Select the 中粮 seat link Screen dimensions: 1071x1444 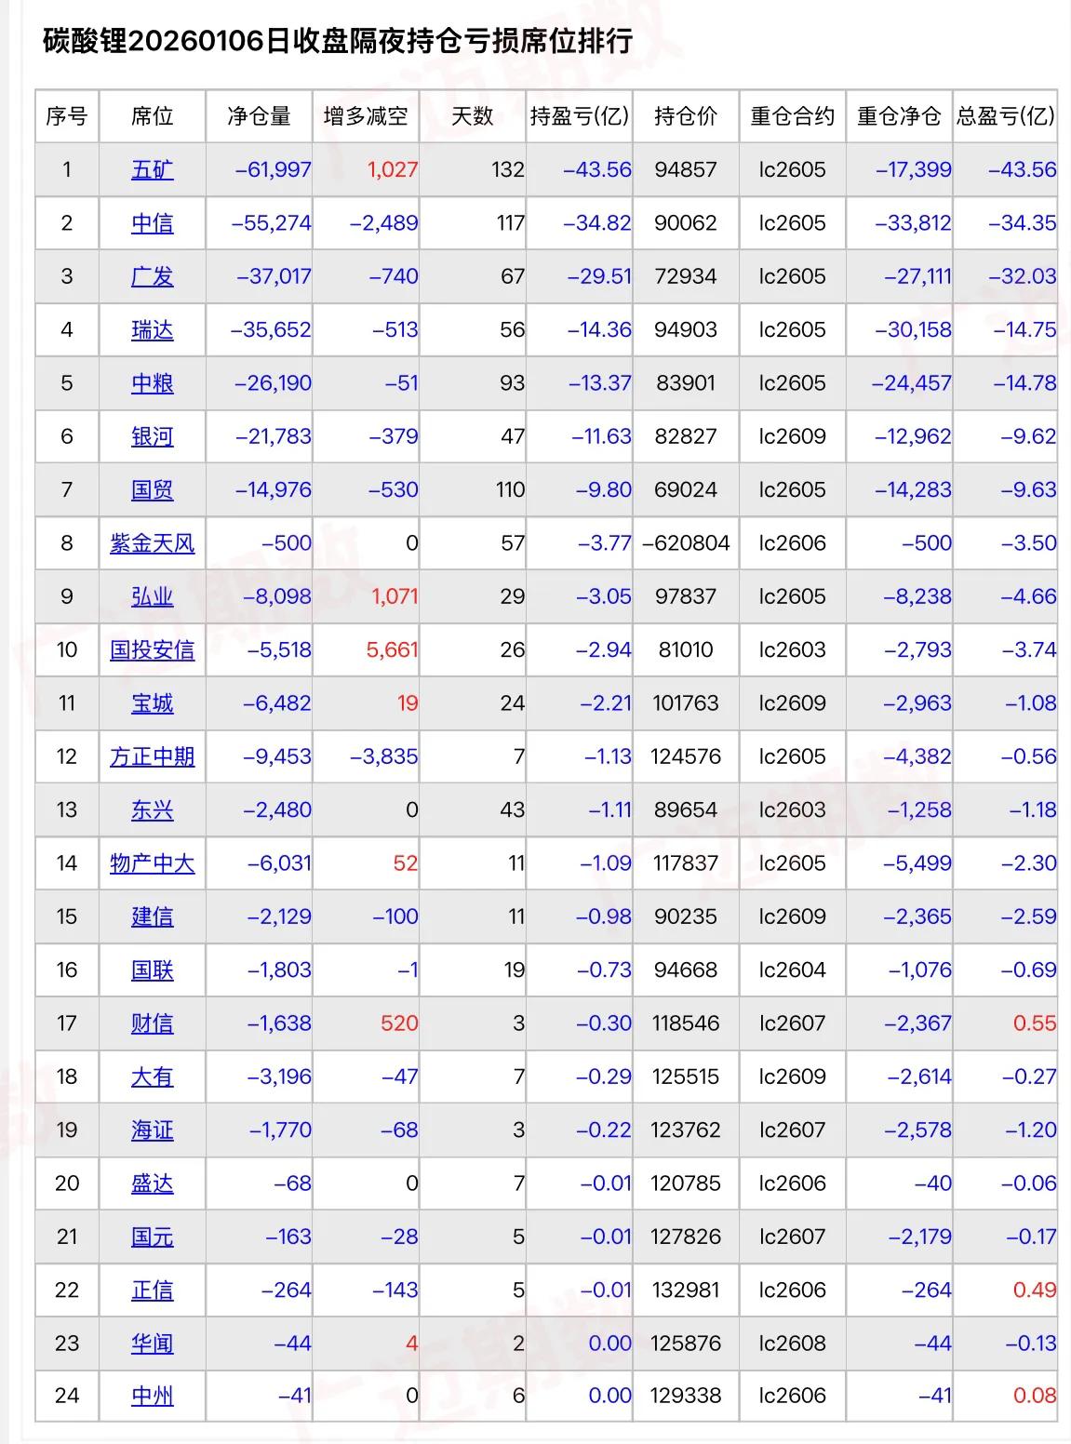click(152, 383)
